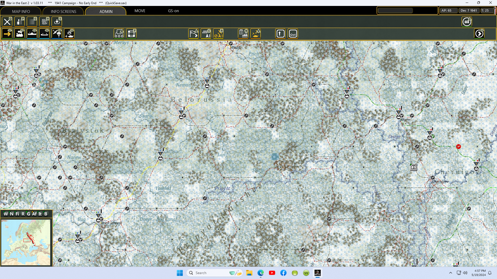Click the volume icon in system tray
This screenshot has height=279, width=497.
[x=465, y=273]
